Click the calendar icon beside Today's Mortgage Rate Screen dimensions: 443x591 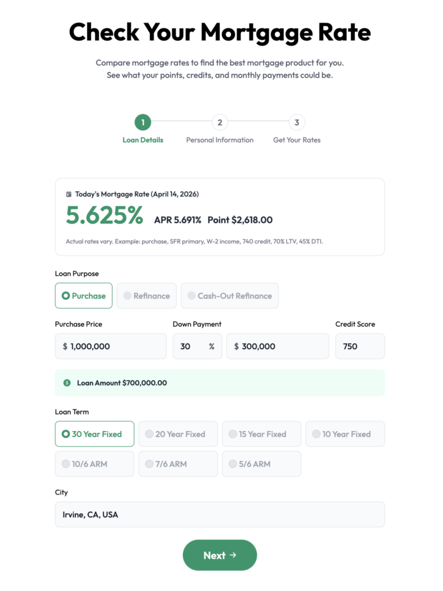tap(69, 194)
